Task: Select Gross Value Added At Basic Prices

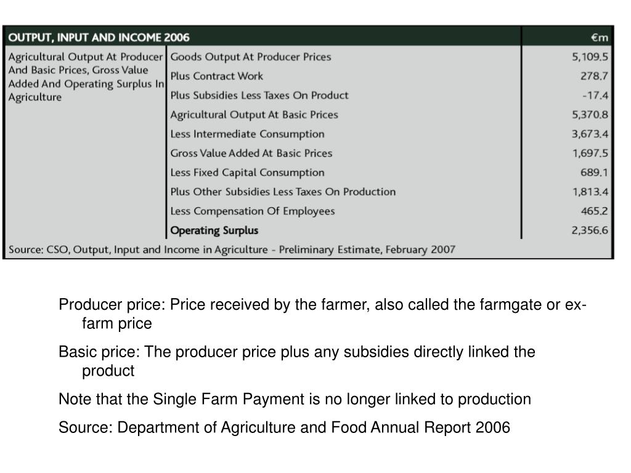Action: [251, 153]
